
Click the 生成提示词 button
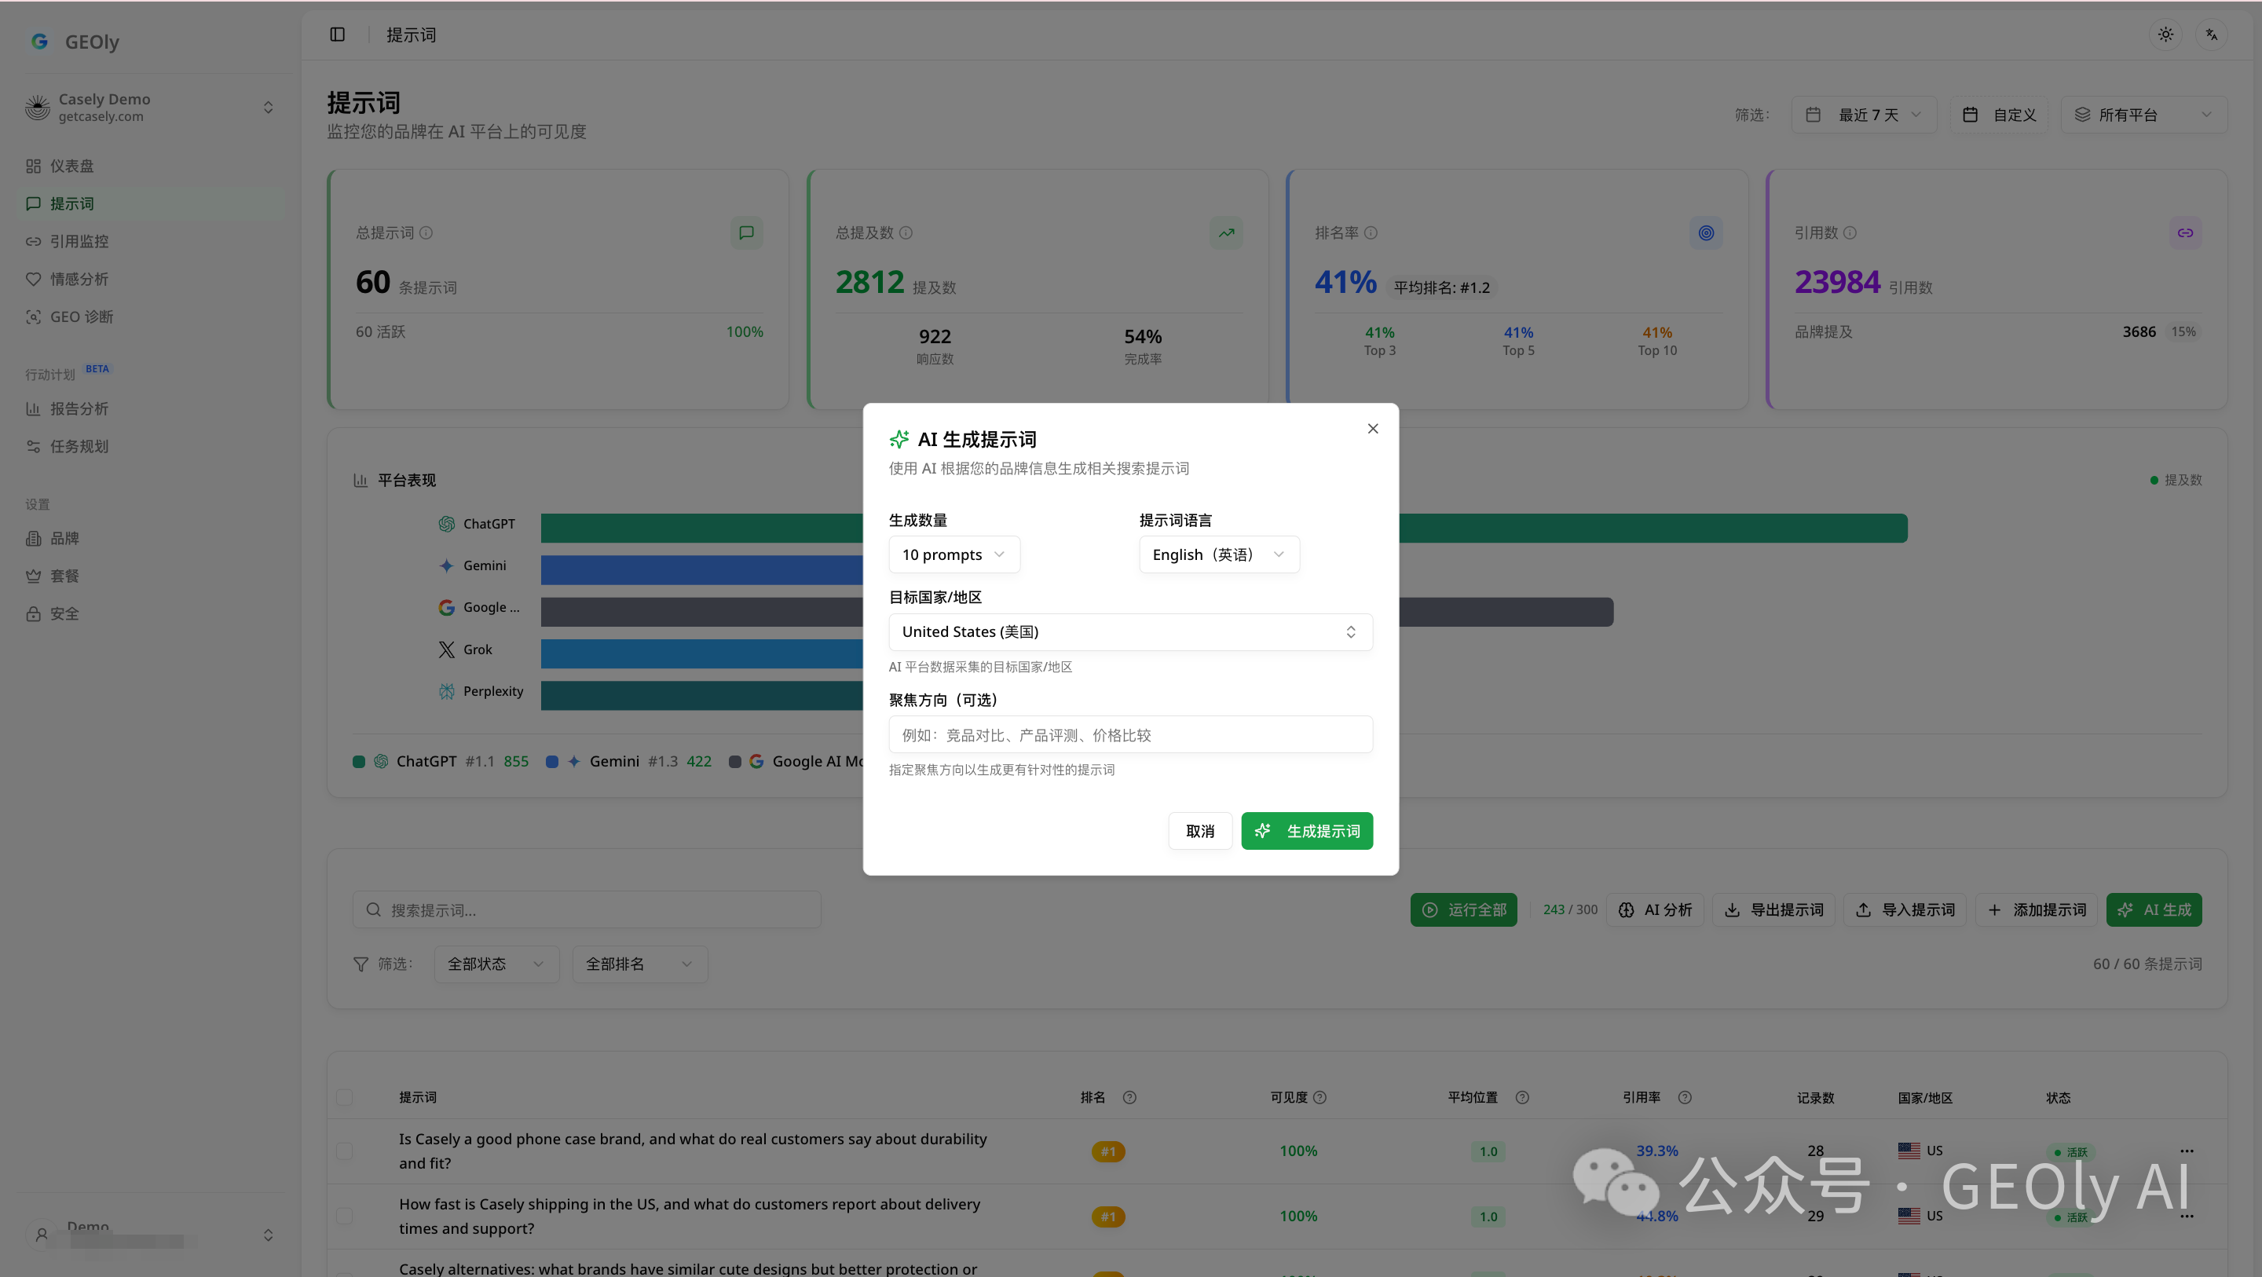click(1307, 831)
